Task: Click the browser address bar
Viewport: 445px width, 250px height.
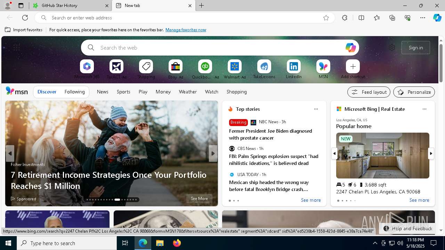Action: pos(184,18)
